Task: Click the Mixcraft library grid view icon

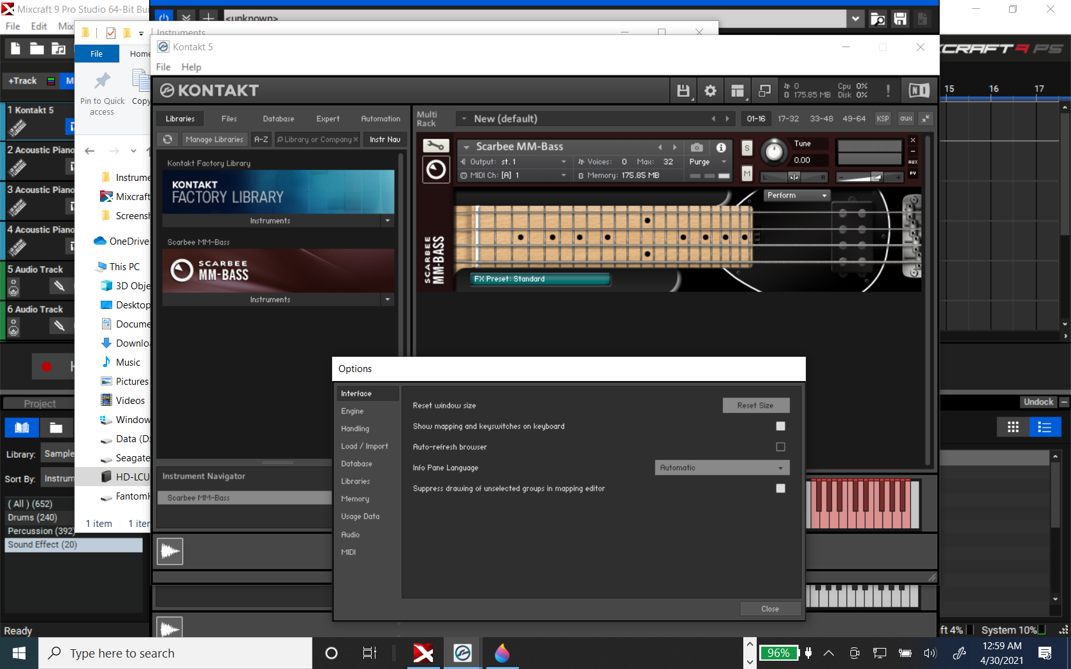Action: [1013, 427]
